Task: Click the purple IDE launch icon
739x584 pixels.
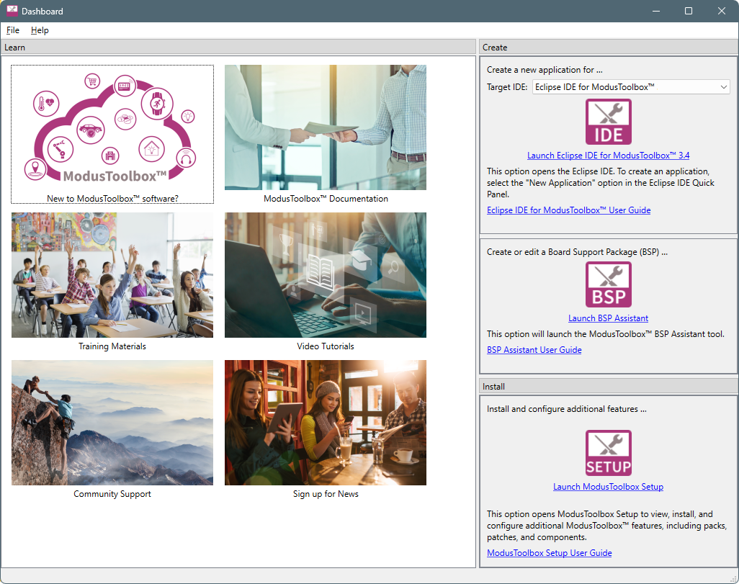Action: [608, 122]
